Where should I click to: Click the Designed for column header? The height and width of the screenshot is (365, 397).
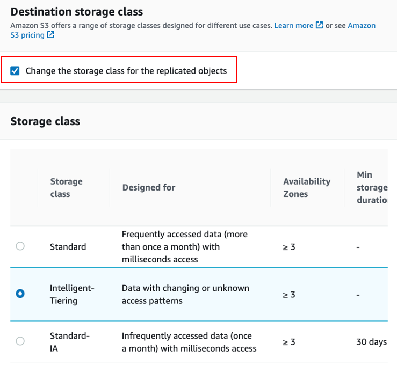click(149, 187)
